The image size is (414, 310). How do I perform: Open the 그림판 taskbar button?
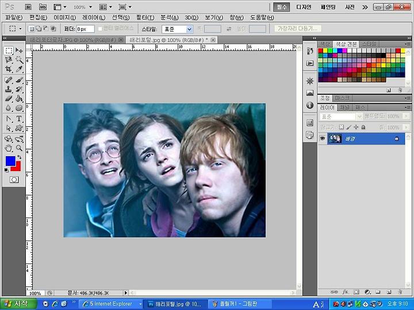click(239, 304)
